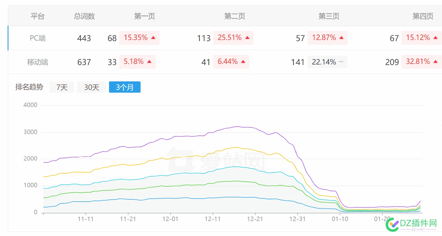Click 移动端 second page count 41
Viewport: 442px width, 236px height.
[x=206, y=62]
